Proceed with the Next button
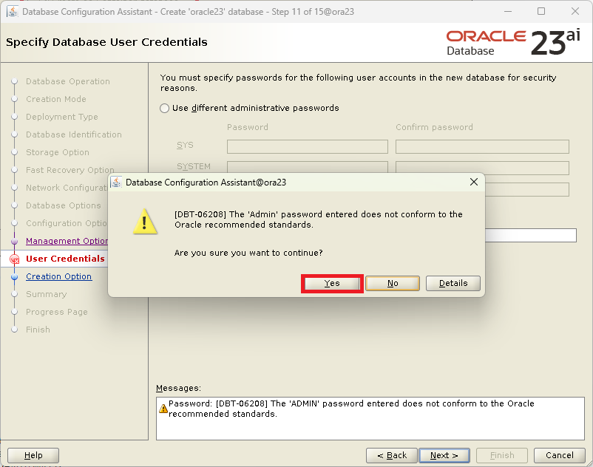 (444, 455)
